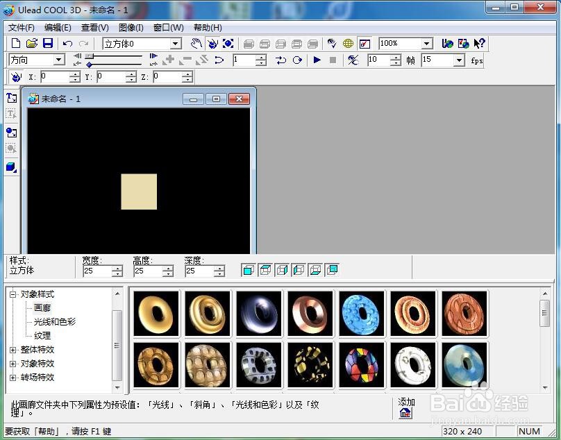Apply the blue textured torus preset
Image resolution: width=561 pixels, height=440 pixels.
coord(361,314)
